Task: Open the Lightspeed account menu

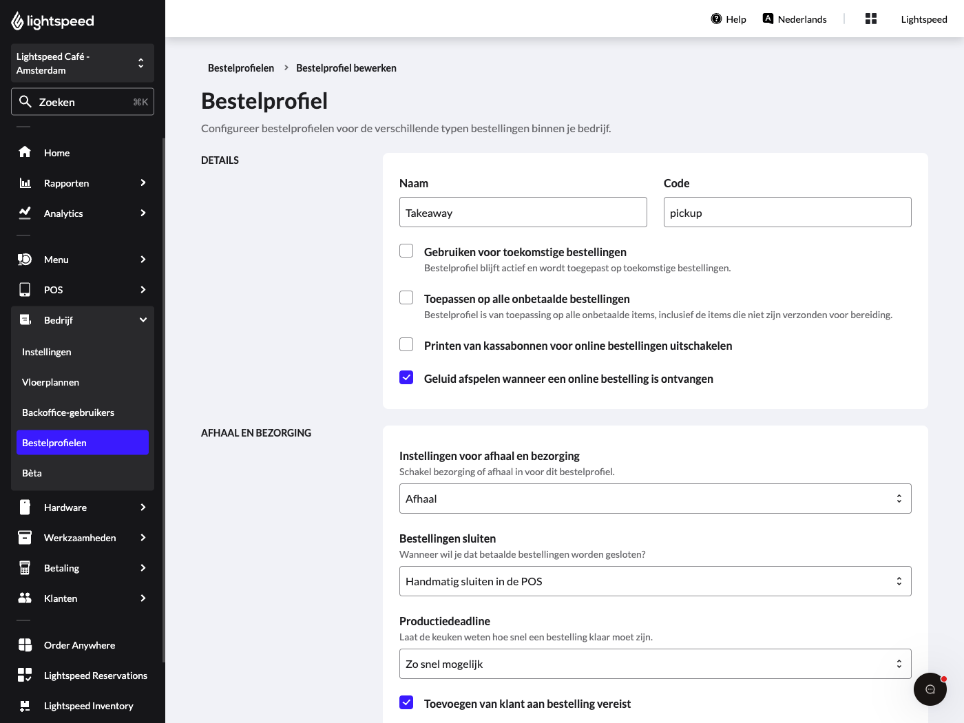Action: point(924,19)
